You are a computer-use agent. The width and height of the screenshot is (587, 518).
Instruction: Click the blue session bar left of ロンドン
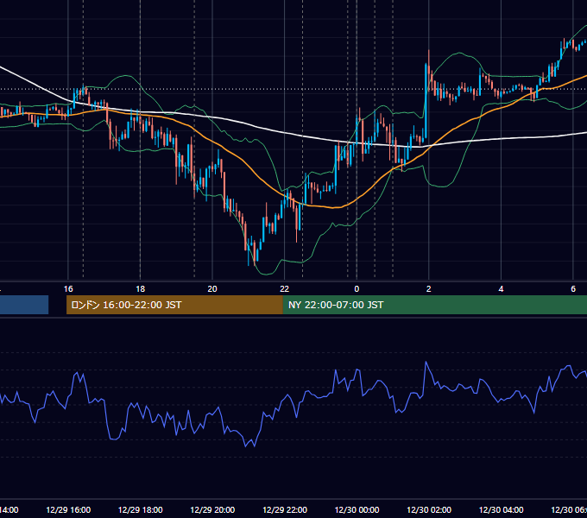[x=24, y=305]
